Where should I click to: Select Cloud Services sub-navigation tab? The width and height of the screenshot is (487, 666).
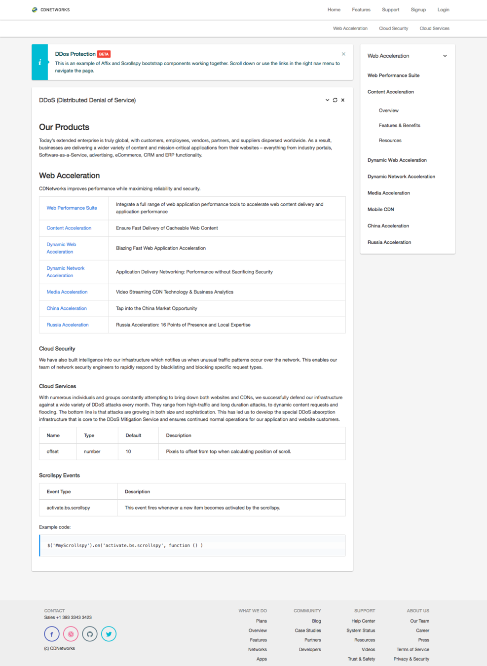tap(435, 29)
